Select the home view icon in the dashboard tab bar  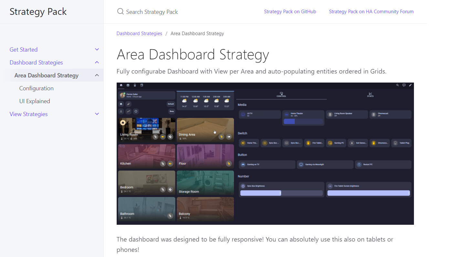[x=121, y=85]
